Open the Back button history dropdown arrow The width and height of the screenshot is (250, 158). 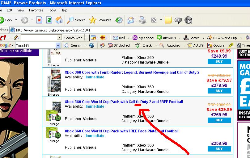(16, 20)
